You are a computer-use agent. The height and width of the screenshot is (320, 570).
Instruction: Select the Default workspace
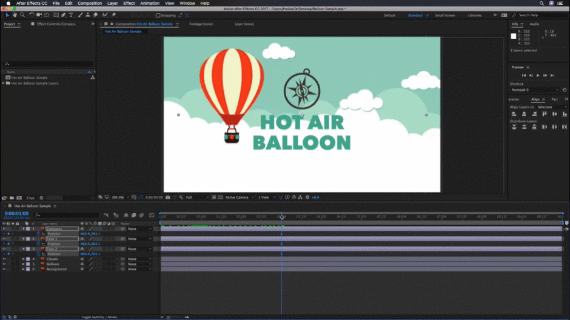click(389, 15)
